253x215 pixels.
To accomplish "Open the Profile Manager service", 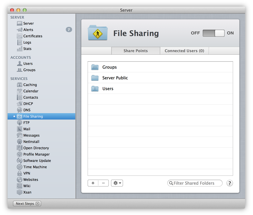I will tap(41, 154).
